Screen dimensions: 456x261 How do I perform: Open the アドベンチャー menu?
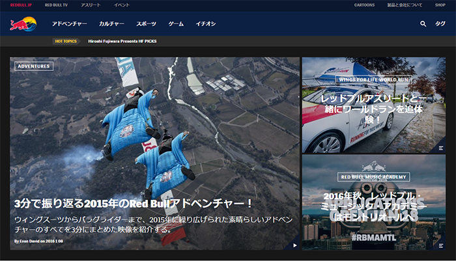tap(69, 23)
